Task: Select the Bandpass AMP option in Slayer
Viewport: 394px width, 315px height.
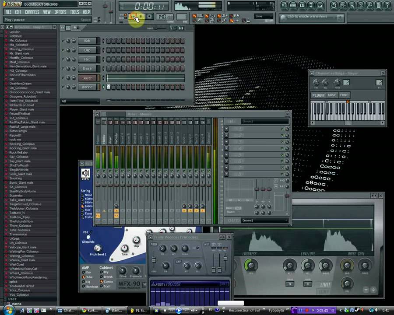Action: point(84,286)
